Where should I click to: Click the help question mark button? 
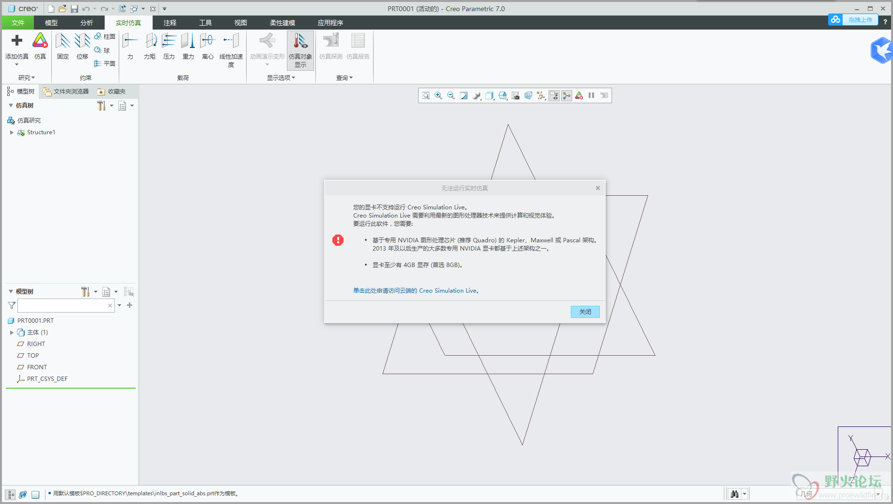tap(885, 22)
